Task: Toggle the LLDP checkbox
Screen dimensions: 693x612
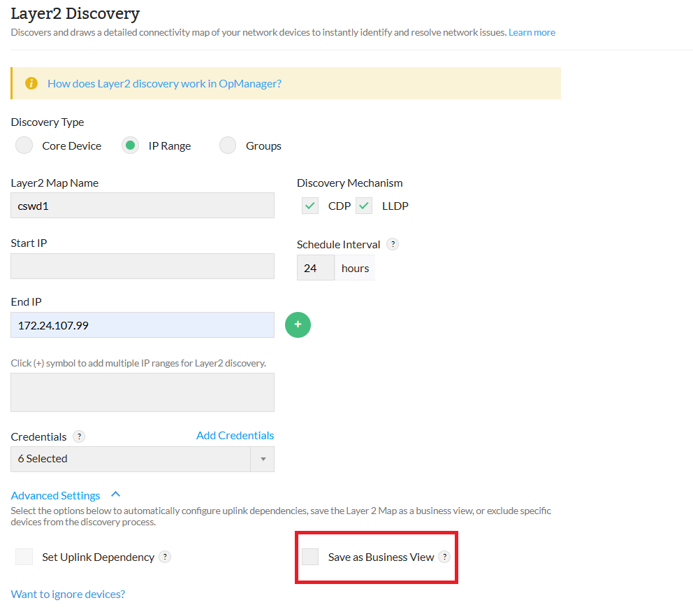Action: pos(364,206)
